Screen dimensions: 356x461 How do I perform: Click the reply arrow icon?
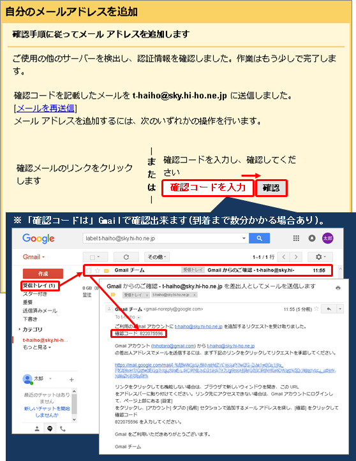tap(329, 309)
